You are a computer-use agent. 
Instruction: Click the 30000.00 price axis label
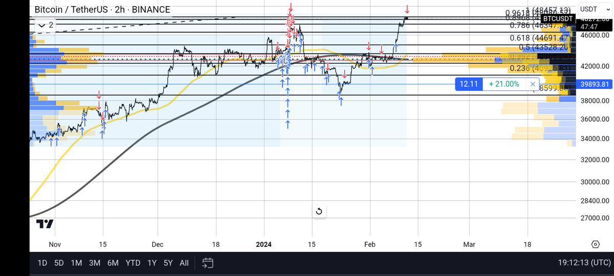pos(595,181)
